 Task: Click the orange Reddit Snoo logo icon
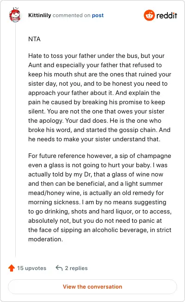149,15
